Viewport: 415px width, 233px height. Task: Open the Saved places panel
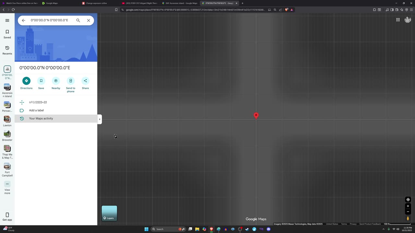pos(7,34)
